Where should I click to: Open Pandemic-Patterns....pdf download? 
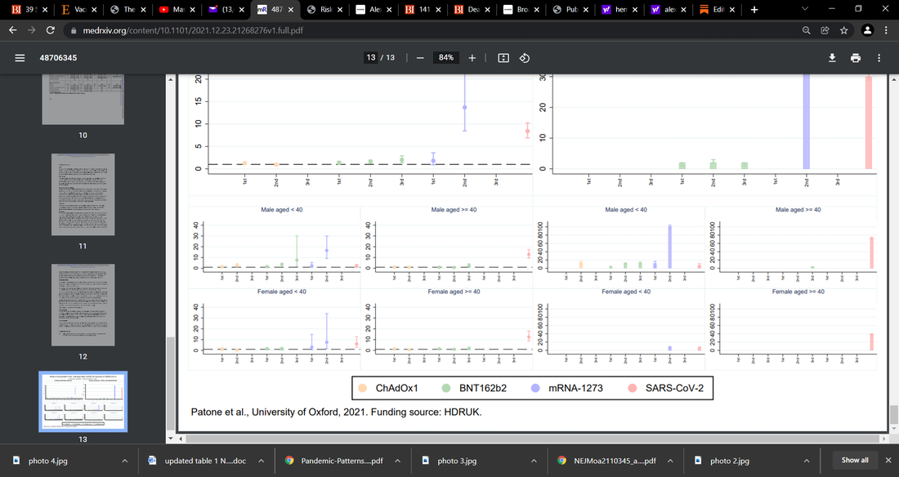[x=342, y=461]
